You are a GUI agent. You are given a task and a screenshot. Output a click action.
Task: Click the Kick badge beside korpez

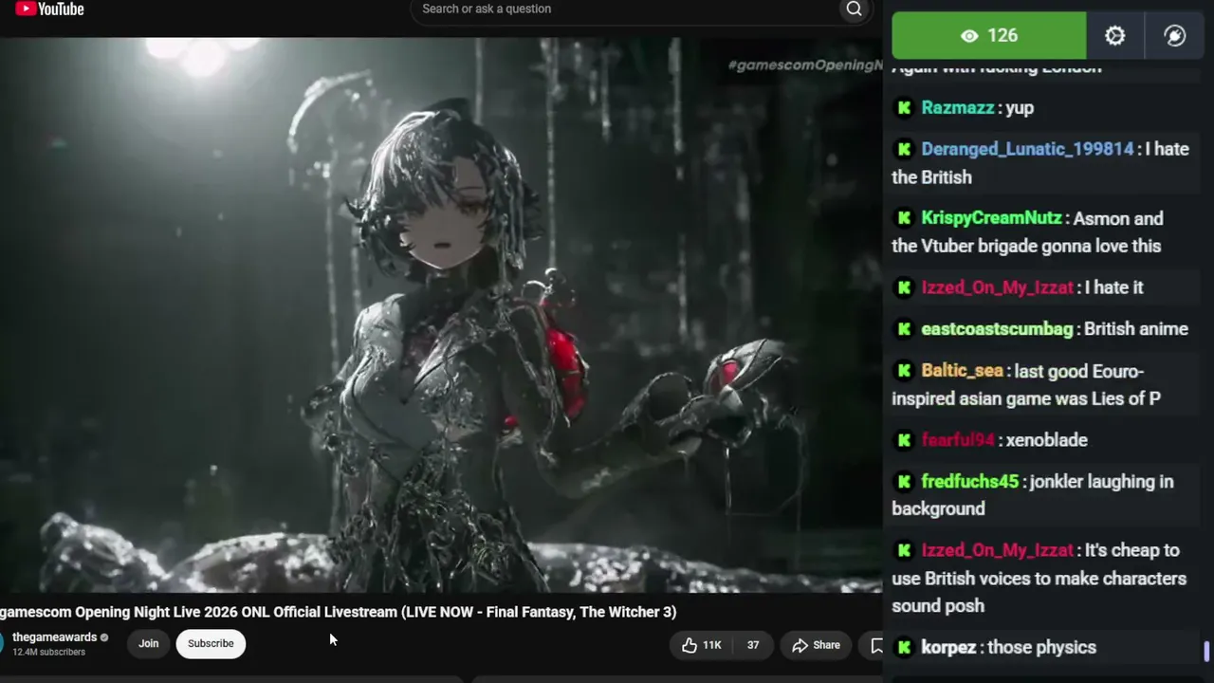pos(904,648)
